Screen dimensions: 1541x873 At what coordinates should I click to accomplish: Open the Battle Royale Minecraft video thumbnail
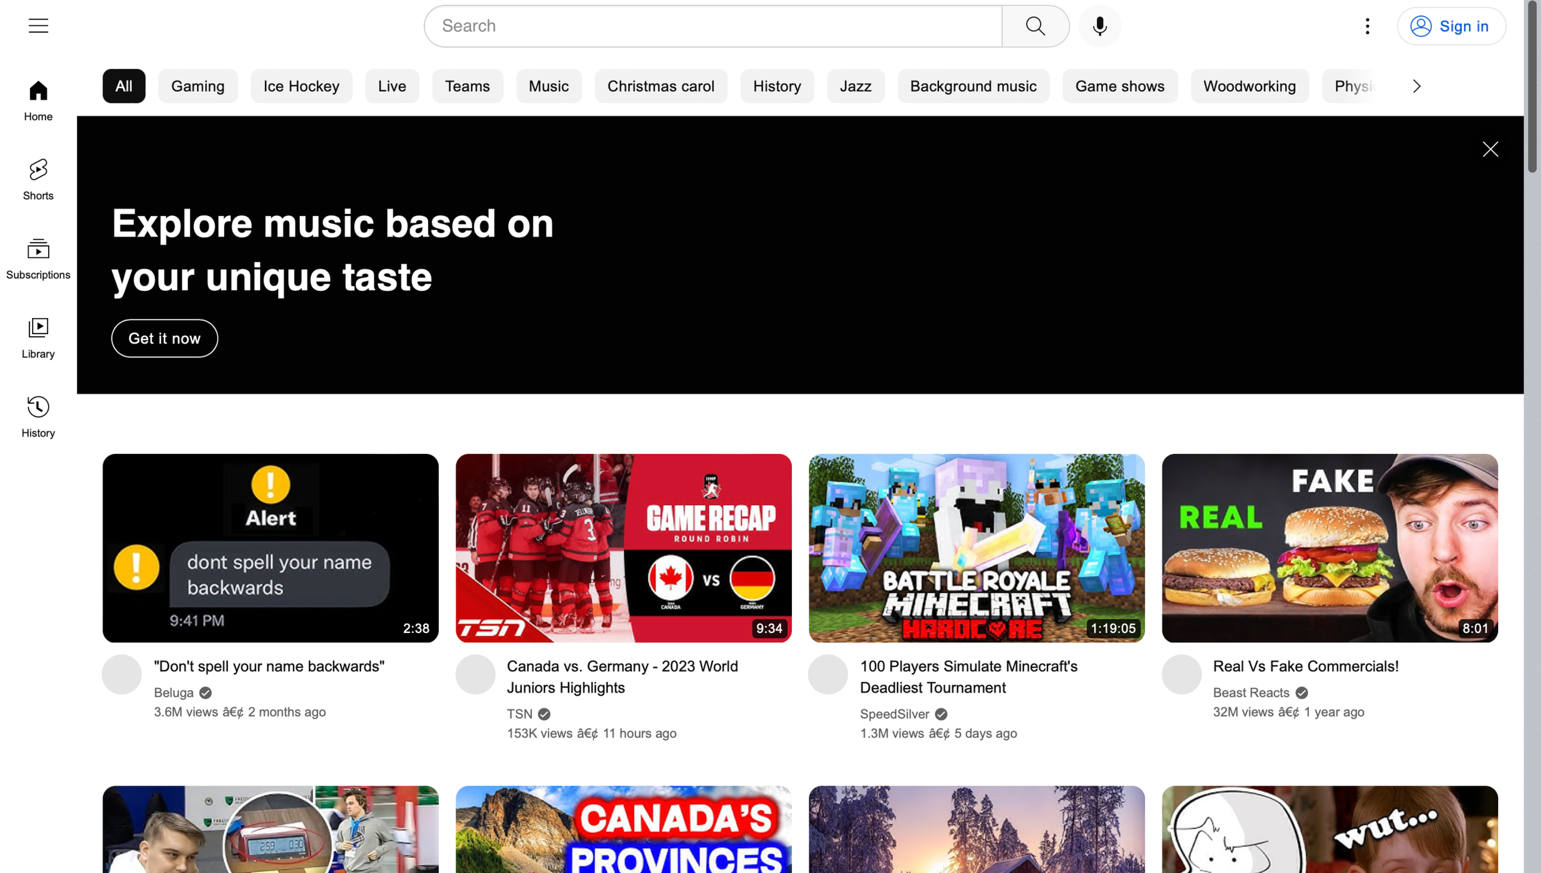click(976, 547)
